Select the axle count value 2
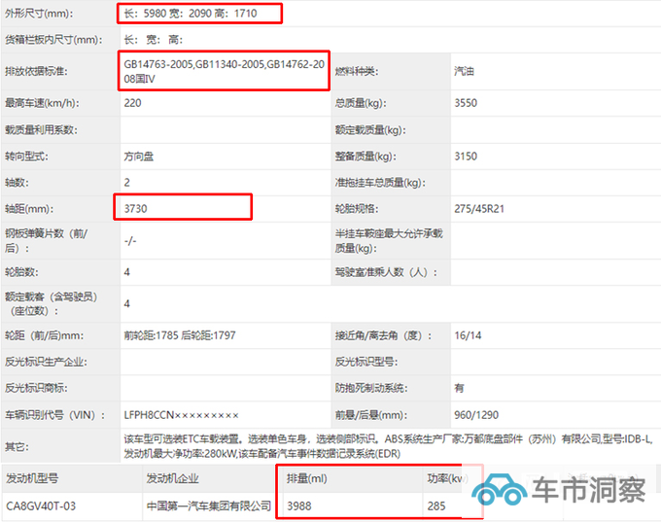The image size is (661, 523). pyautogui.click(x=127, y=183)
